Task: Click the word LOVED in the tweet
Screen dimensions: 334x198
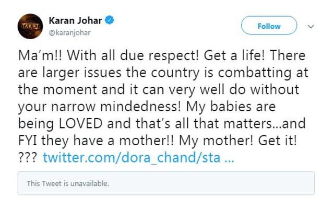Action: pyautogui.click(x=80, y=124)
